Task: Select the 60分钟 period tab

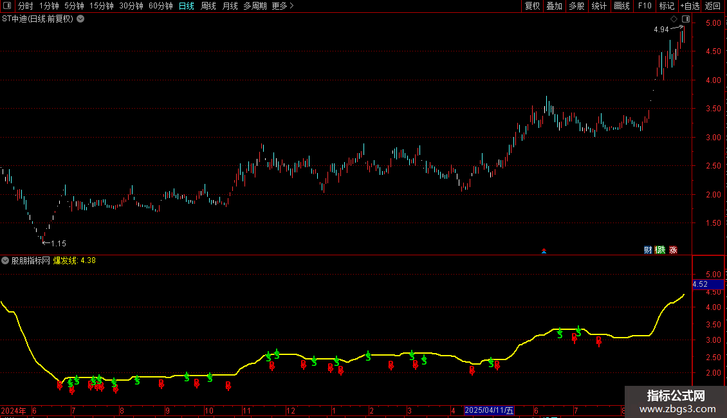Action: (160, 6)
